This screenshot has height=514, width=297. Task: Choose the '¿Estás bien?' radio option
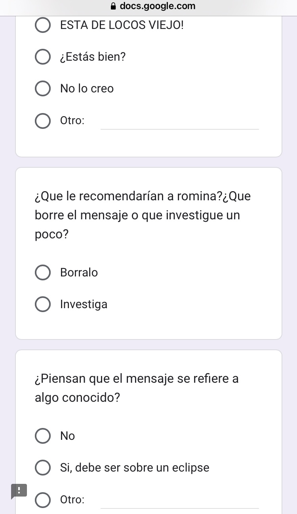coord(43,57)
